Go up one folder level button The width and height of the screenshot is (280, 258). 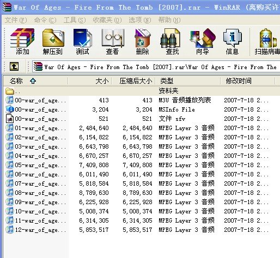[x=14, y=66]
